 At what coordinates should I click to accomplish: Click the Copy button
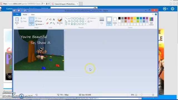tap(23, 21)
